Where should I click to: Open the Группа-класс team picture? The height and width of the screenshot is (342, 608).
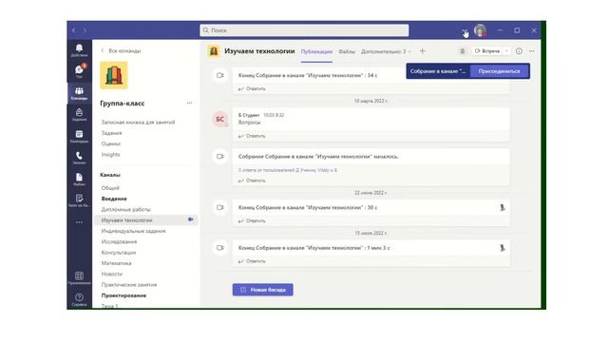pyautogui.click(x=114, y=75)
